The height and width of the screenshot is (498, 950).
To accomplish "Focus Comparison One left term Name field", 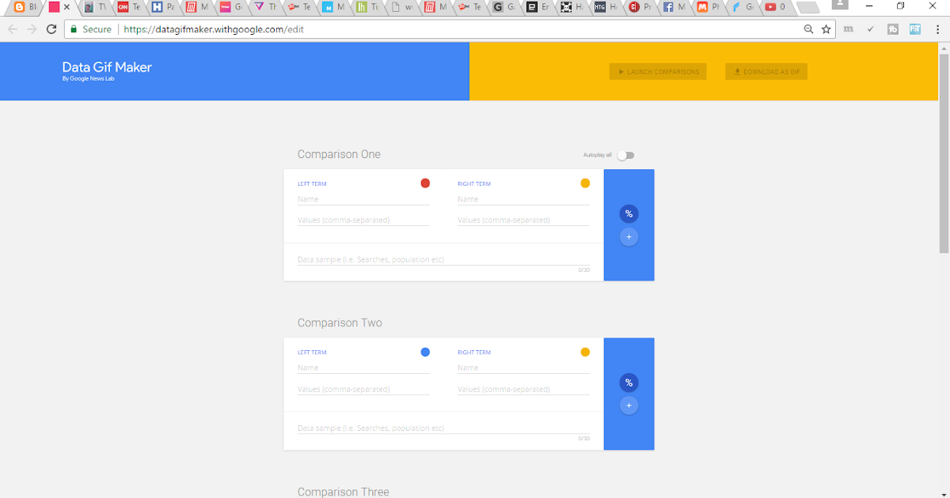I will point(363,199).
